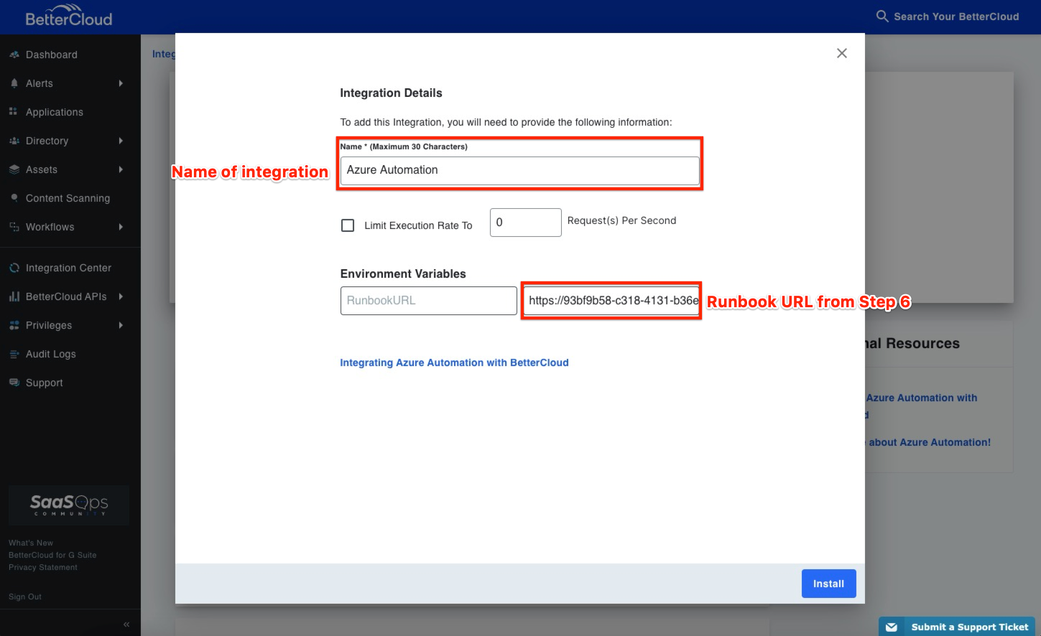Screen dimensions: 1041x636
Task: Click the Alerts bell icon
Action: 14,83
